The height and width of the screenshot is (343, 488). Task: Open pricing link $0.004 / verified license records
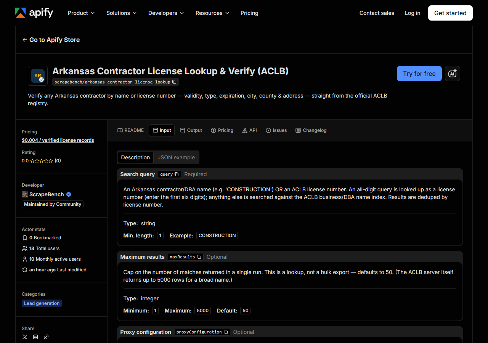click(x=58, y=140)
